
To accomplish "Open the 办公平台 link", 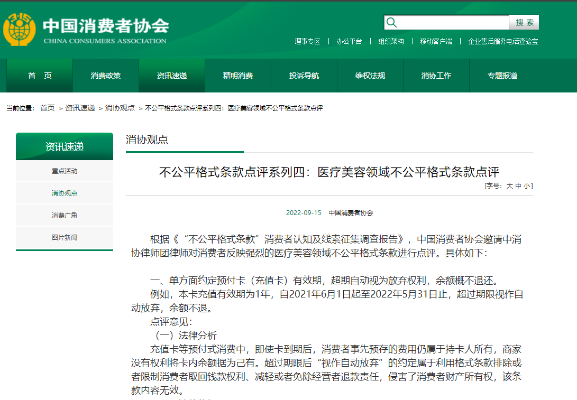I will tap(349, 42).
